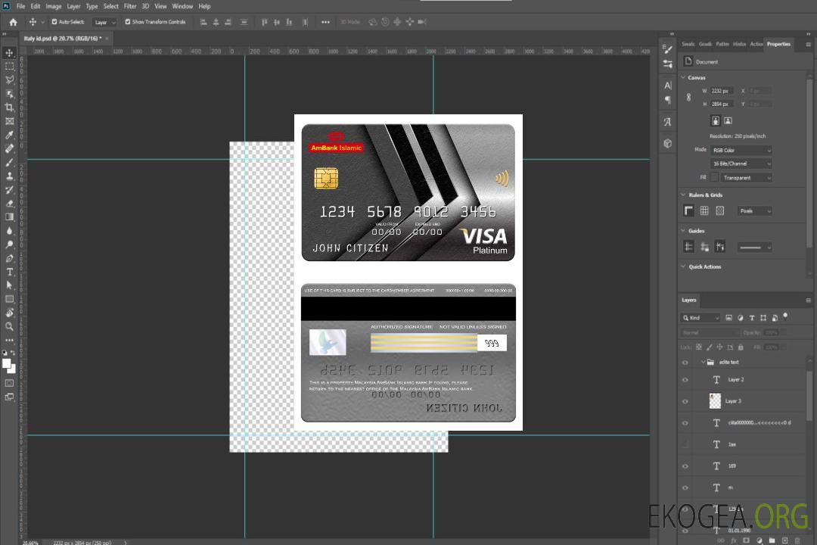Image resolution: width=817 pixels, height=545 pixels.
Task: Open the Image menu
Action: 53,6
